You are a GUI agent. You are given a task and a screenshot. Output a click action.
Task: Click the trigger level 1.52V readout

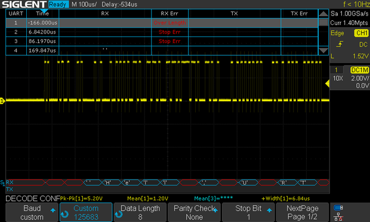[360, 56]
